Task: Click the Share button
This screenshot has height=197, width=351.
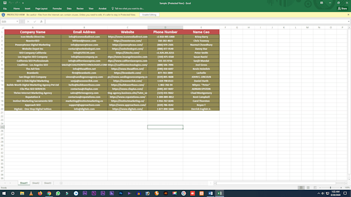Action: [342, 8]
